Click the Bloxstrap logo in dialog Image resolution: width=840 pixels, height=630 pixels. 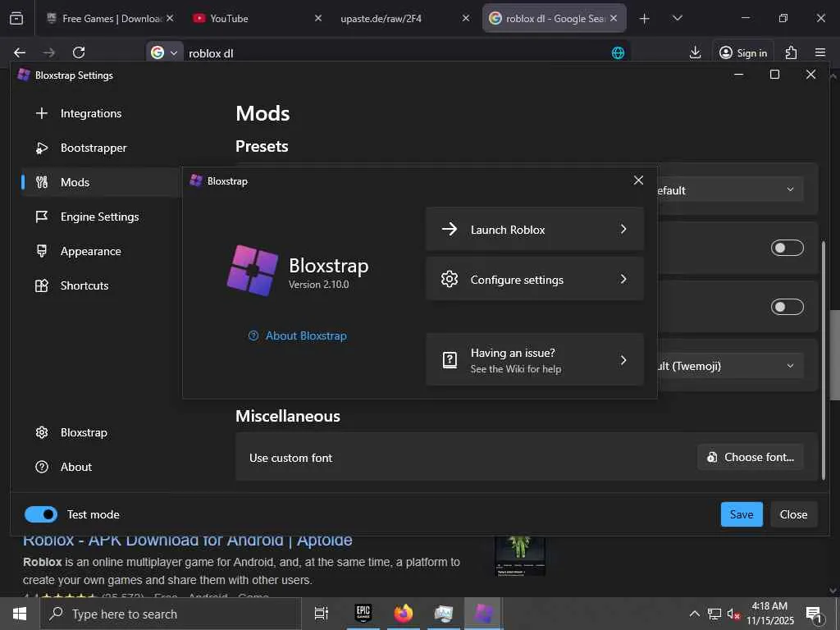tap(252, 271)
